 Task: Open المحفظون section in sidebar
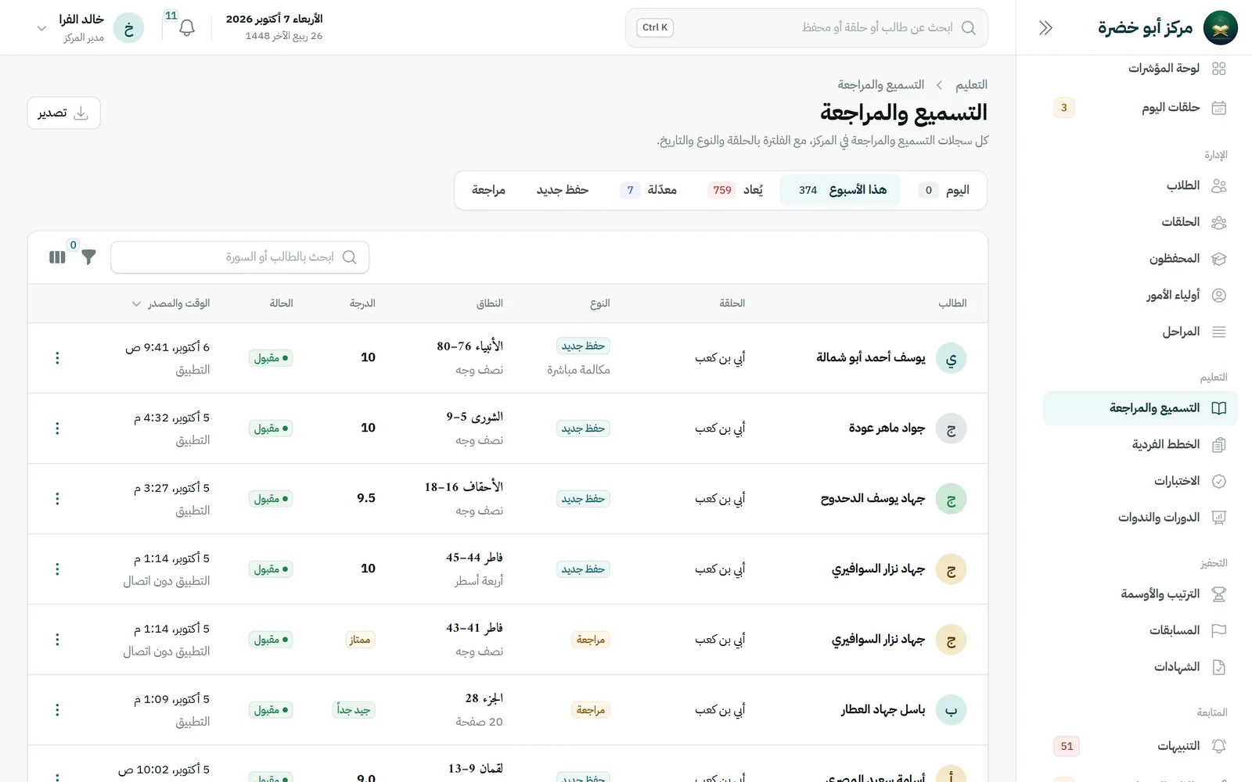click(x=1141, y=259)
